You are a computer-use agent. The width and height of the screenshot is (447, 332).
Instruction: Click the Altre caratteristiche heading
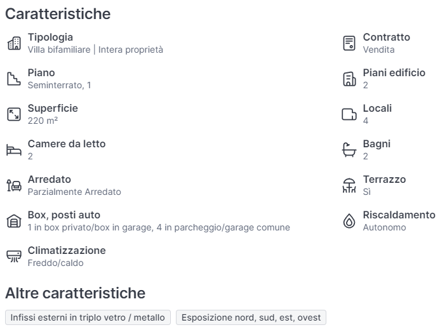[x=75, y=293]
